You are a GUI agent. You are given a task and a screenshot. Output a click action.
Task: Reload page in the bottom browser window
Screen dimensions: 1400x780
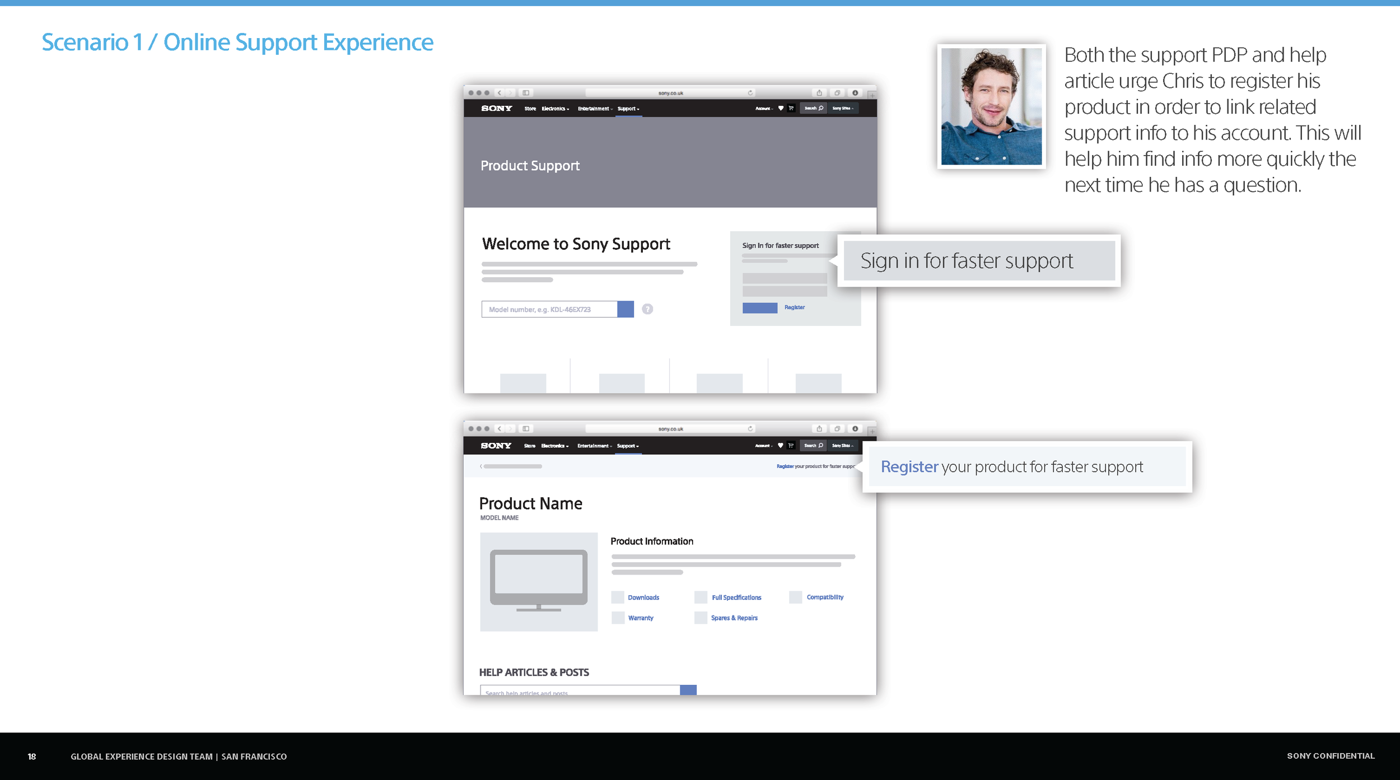(x=750, y=429)
